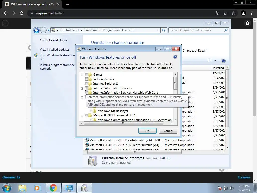The height and width of the screenshot is (193, 257).
Task: Click the Installed On column header
Action: pos(219,68)
